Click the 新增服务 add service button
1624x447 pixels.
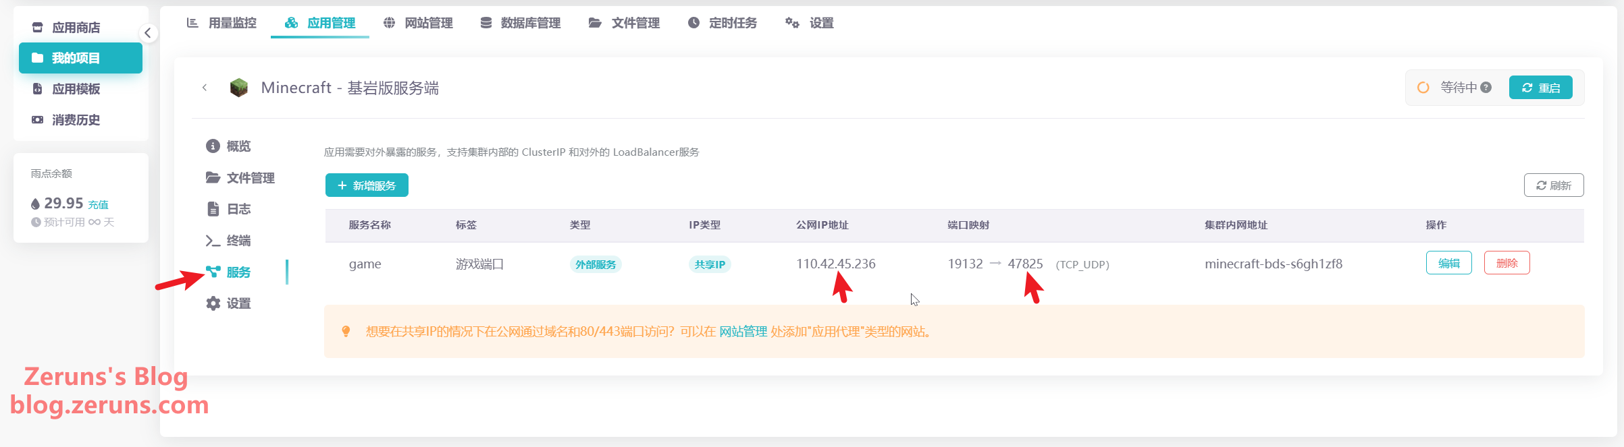[x=367, y=185]
